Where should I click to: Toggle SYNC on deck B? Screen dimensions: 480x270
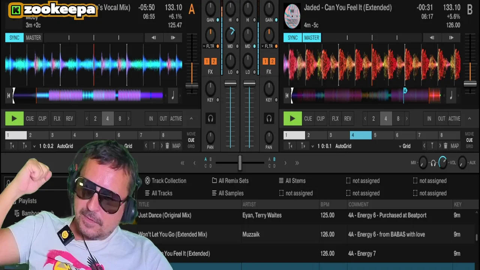tap(292, 37)
